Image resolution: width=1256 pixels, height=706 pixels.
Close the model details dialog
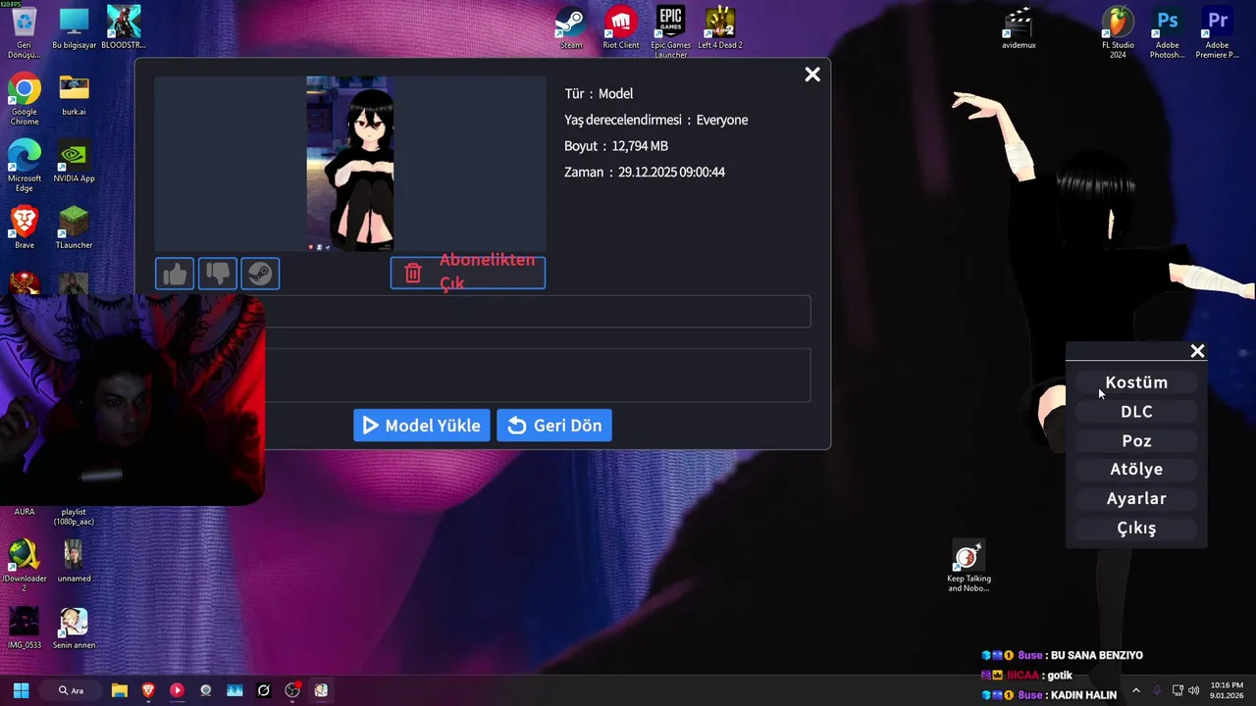(812, 75)
